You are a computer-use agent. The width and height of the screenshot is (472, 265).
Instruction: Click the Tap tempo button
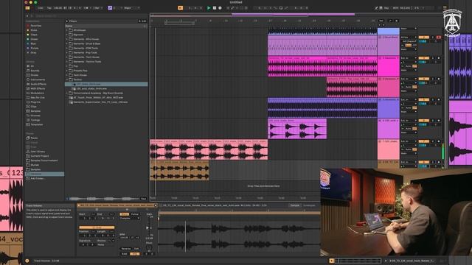(x=49, y=8)
